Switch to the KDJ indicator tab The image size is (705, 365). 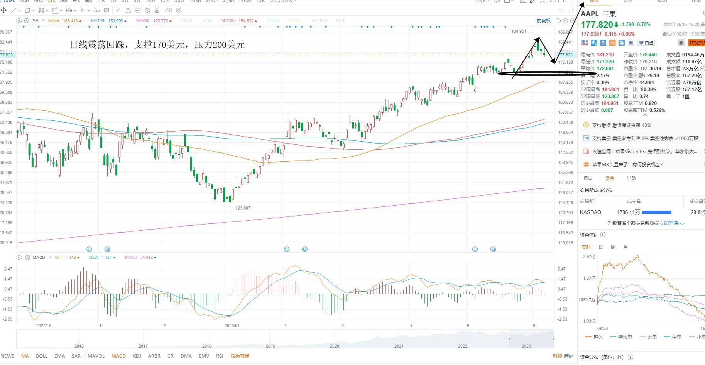(137, 356)
